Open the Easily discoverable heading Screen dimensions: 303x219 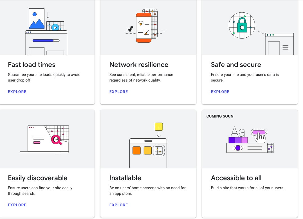tap(38, 178)
